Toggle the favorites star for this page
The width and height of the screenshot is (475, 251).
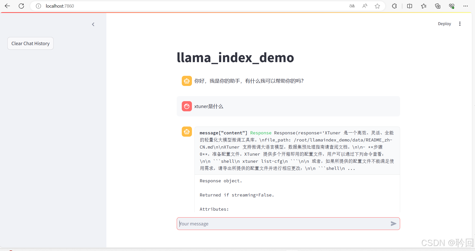pos(378,6)
